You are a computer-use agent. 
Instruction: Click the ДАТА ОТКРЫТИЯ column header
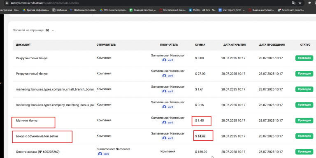tap(235, 45)
